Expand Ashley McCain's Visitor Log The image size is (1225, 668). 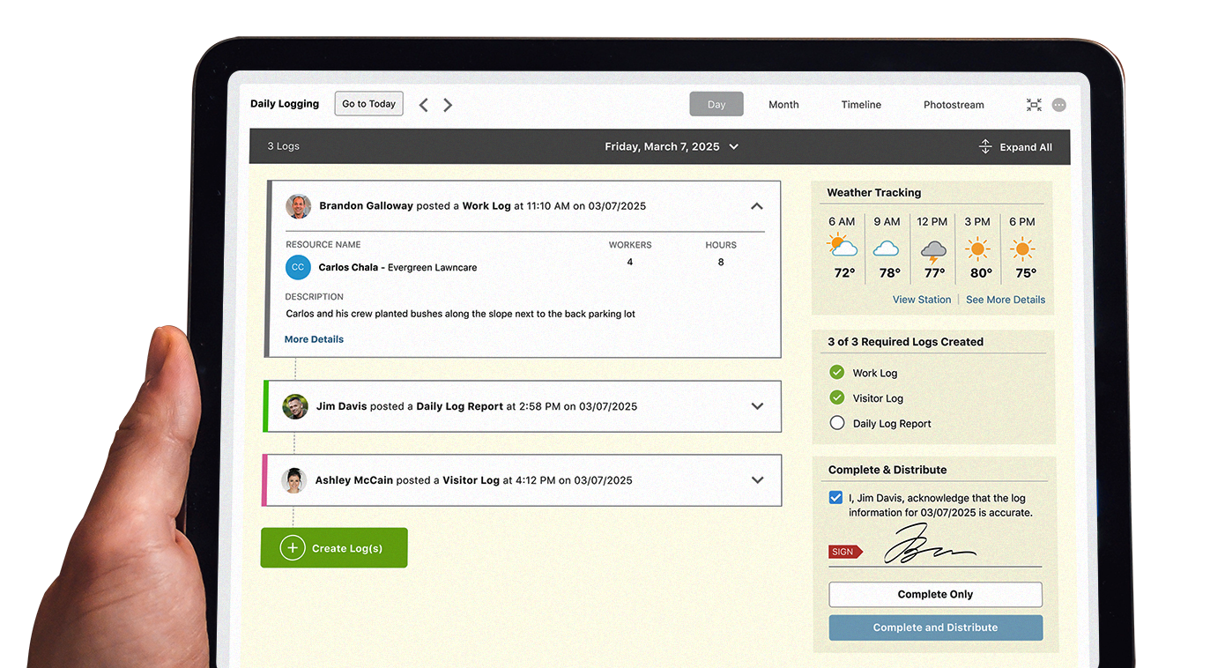point(756,480)
